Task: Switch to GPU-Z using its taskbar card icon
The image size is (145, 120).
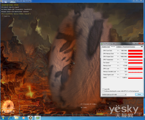Action: [x=38, y=118]
